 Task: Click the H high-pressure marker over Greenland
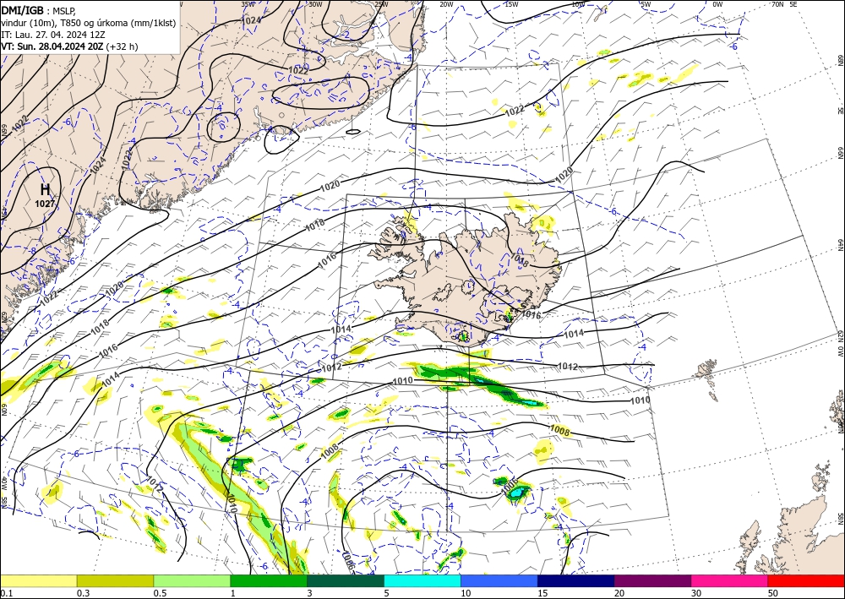coord(46,189)
